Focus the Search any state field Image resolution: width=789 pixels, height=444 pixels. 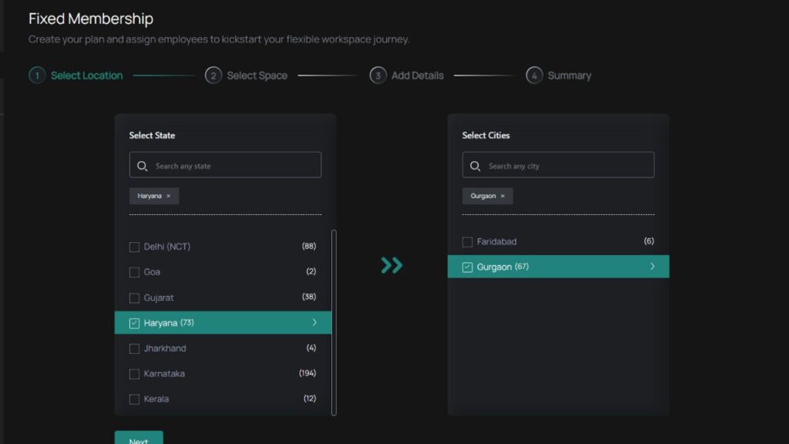(x=226, y=165)
